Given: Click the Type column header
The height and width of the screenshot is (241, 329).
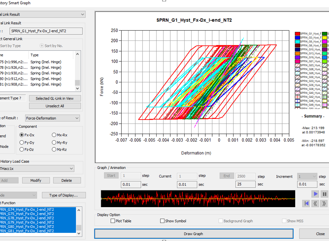Looking at the screenshot, I should (51, 55).
